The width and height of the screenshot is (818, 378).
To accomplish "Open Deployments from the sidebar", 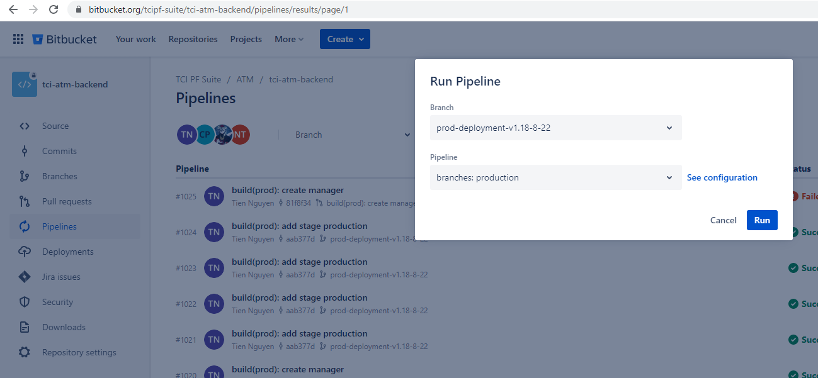I will [67, 252].
